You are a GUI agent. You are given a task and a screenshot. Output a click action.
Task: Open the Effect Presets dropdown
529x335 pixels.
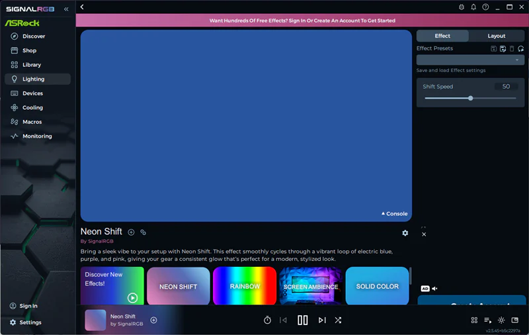(470, 60)
